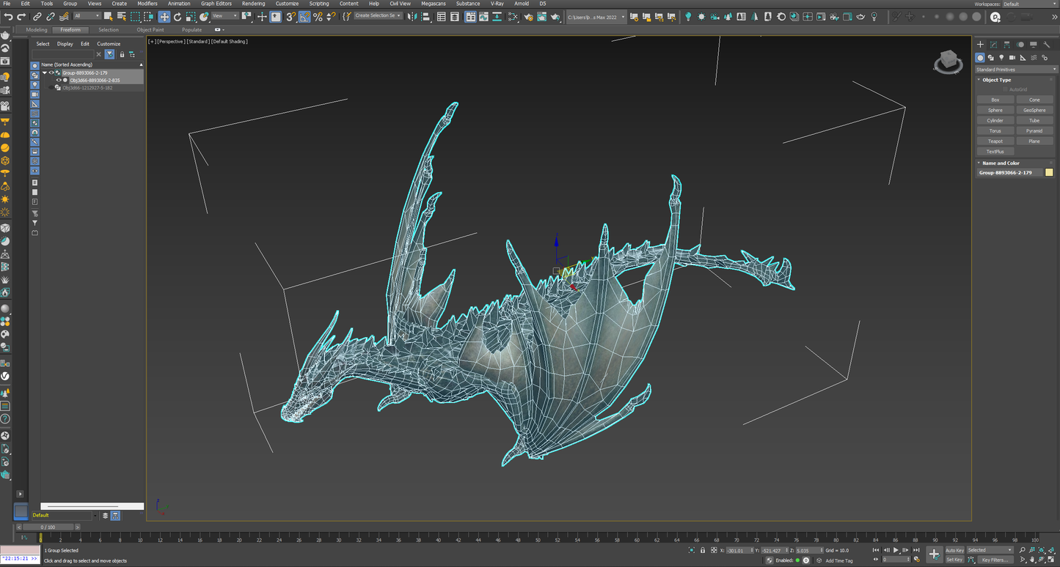Image resolution: width=1060 pixels, height=567 pixels.
Task: Activate Select and Scale tool
Action: [x=191, y=16]
